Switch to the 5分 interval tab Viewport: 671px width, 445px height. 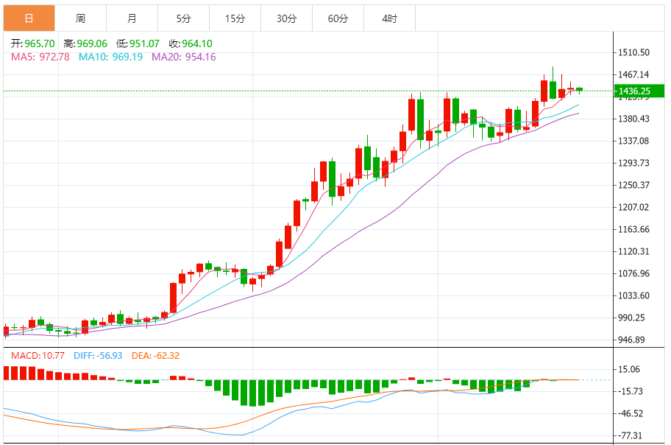183,18
